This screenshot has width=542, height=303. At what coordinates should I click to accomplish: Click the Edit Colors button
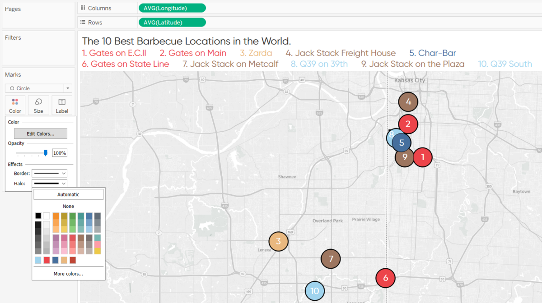40,133
